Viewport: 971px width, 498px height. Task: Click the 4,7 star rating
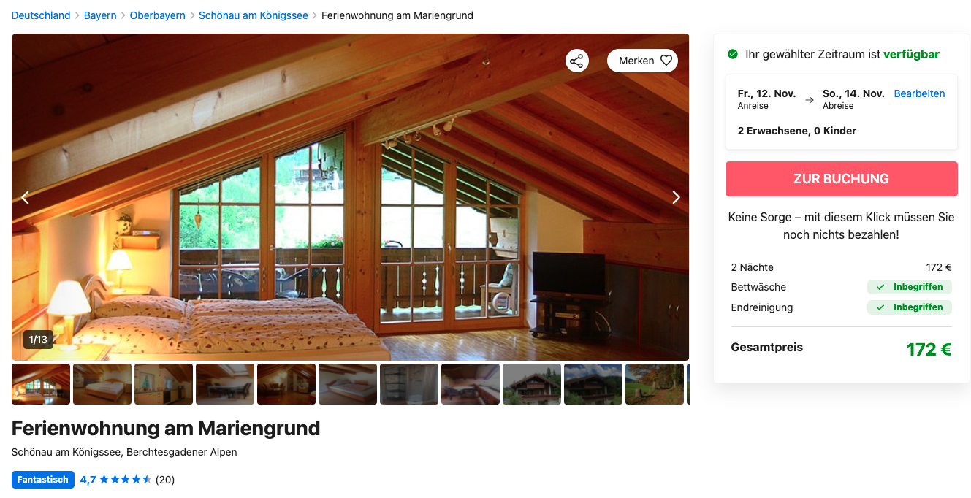coord(116,480)
